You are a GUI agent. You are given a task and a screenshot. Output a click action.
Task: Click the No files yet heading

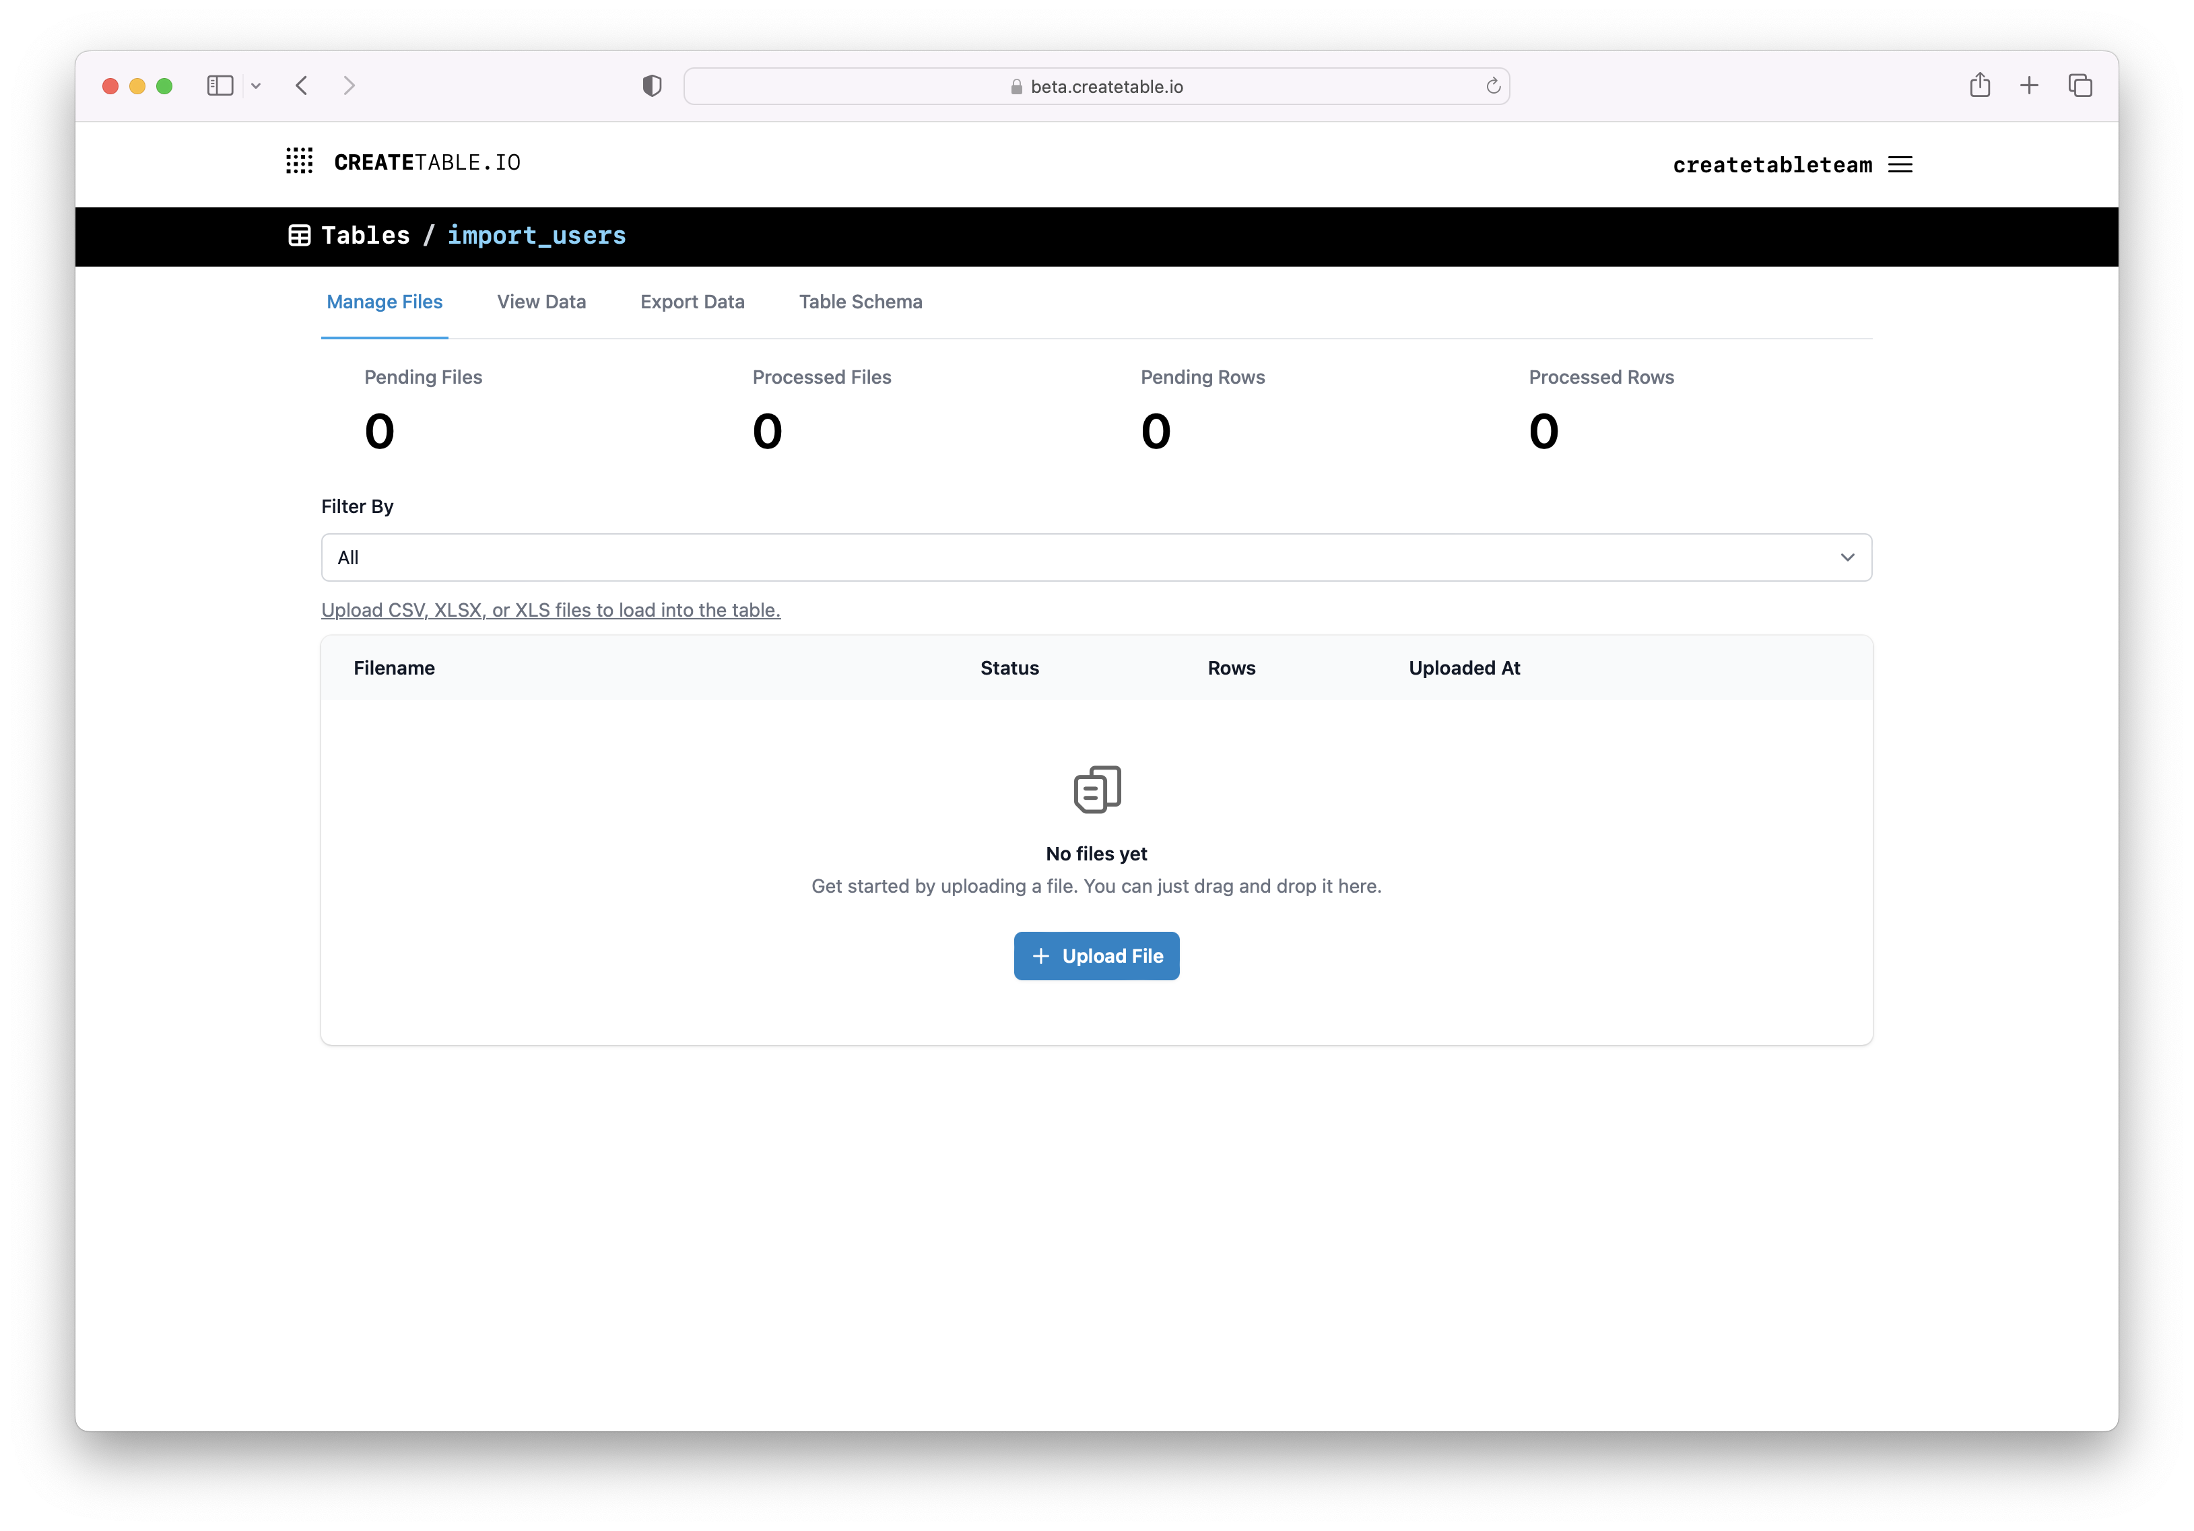pyautogui.click(x=1096, y=854)
